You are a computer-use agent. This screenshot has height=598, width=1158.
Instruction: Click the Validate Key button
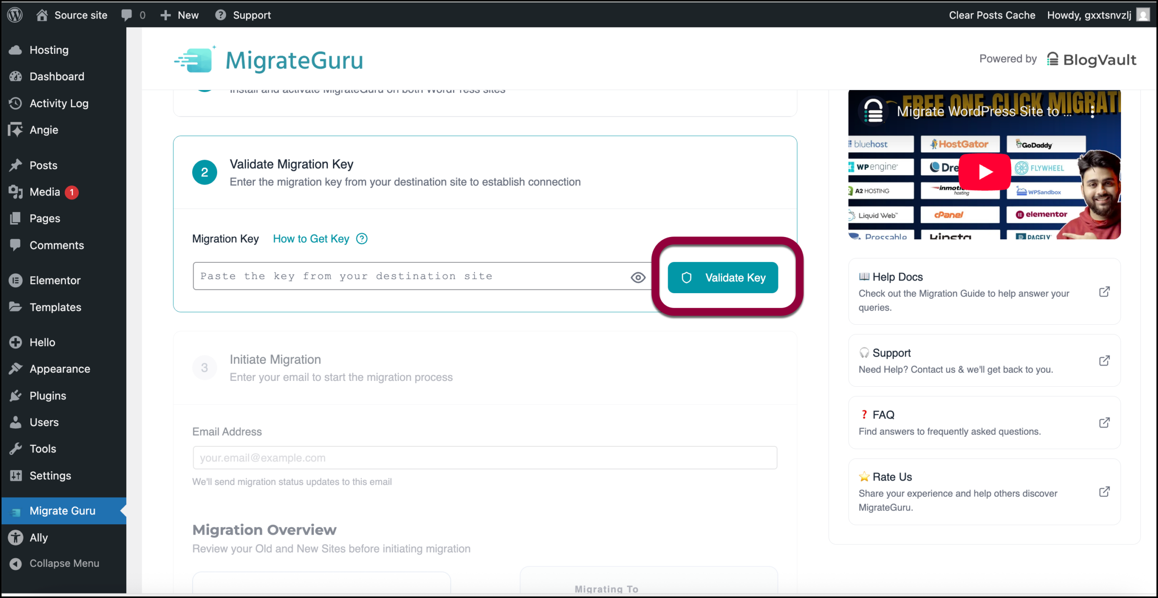pos(722,277)
